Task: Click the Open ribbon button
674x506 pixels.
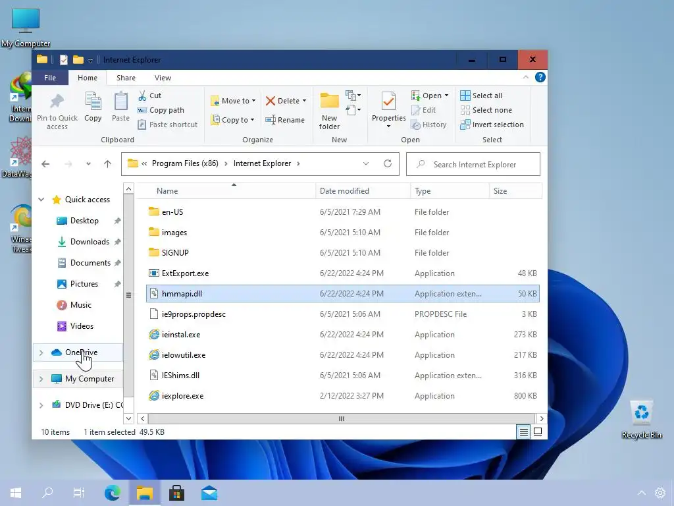Action: pyautogui.click(x=427, y=96)
